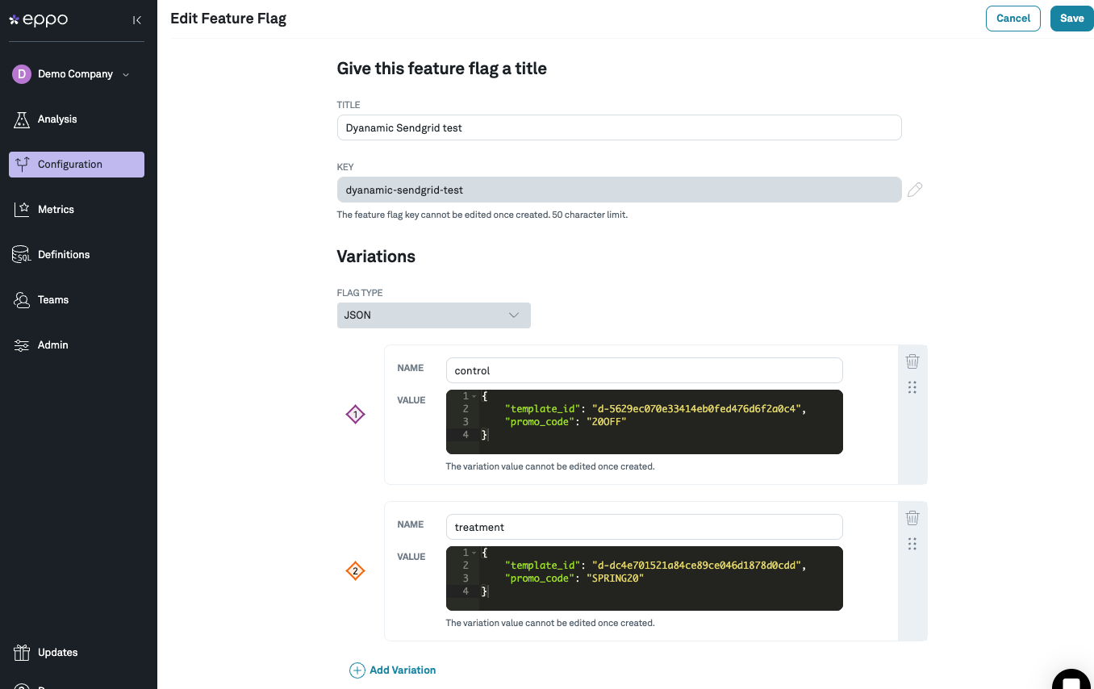The height and width of the screenshot is (689, 1094).
Task: Save the feature flag changes
Action: (x=1071, y=18)
